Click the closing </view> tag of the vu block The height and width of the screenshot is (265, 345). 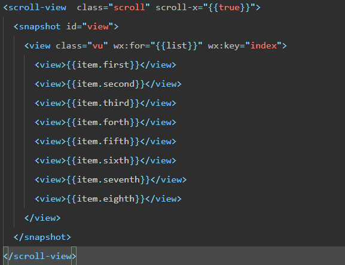click(x=42, y=218)
